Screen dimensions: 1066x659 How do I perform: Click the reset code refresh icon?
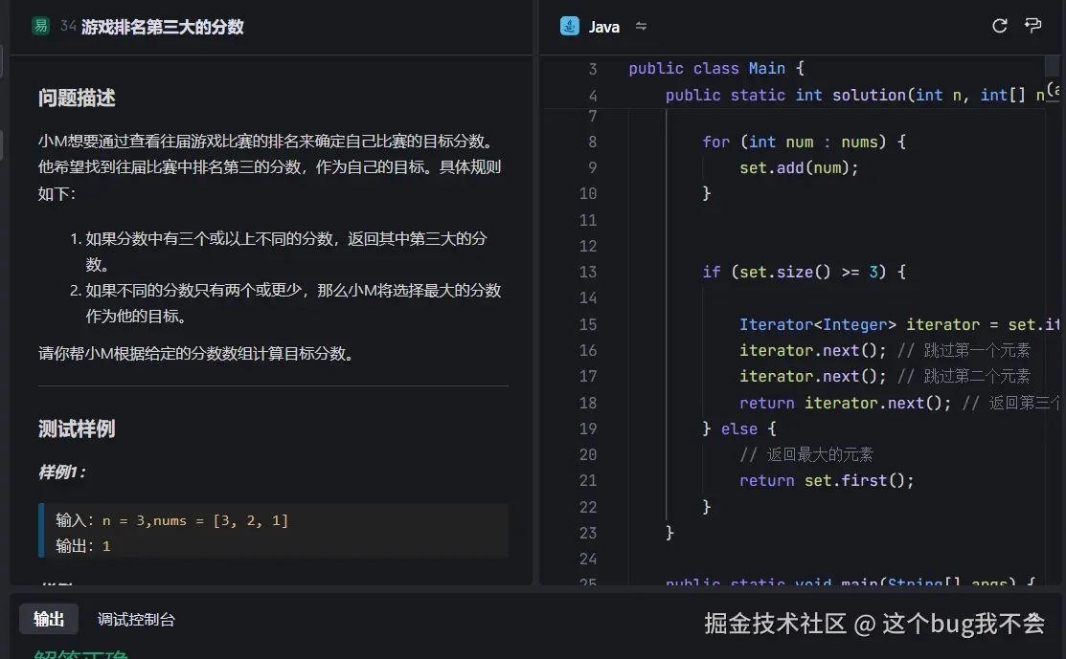(x=999, y=26)
